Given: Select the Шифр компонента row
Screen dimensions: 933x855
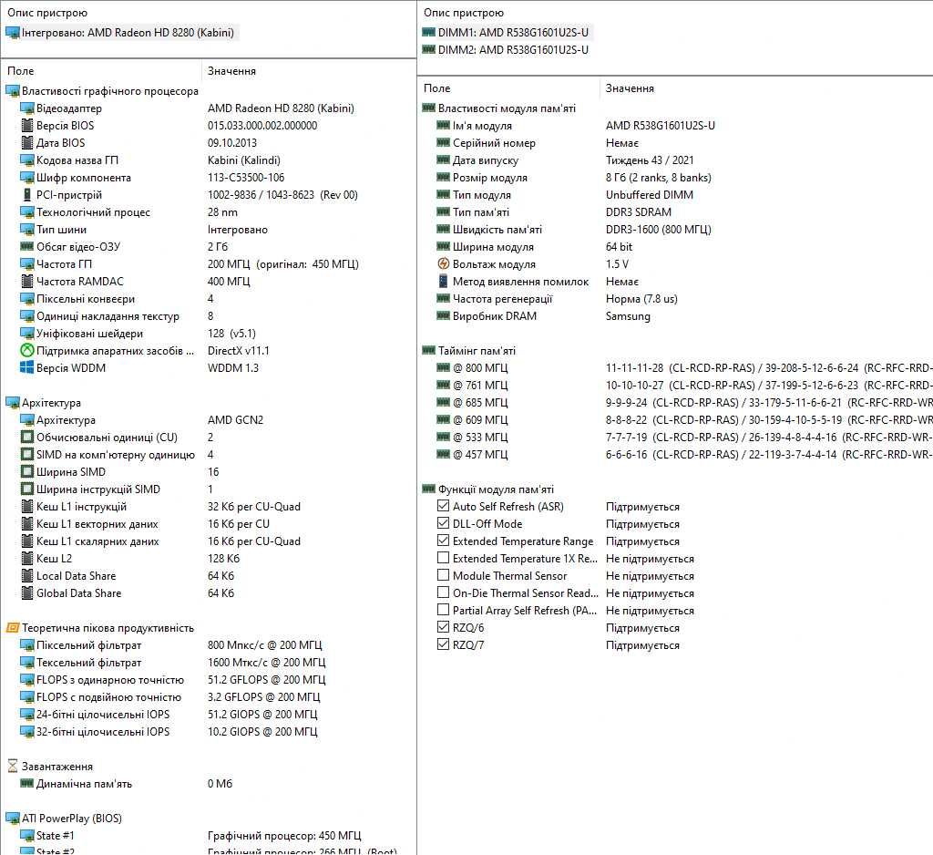Looking at the screenshot, I should point(209,178).
